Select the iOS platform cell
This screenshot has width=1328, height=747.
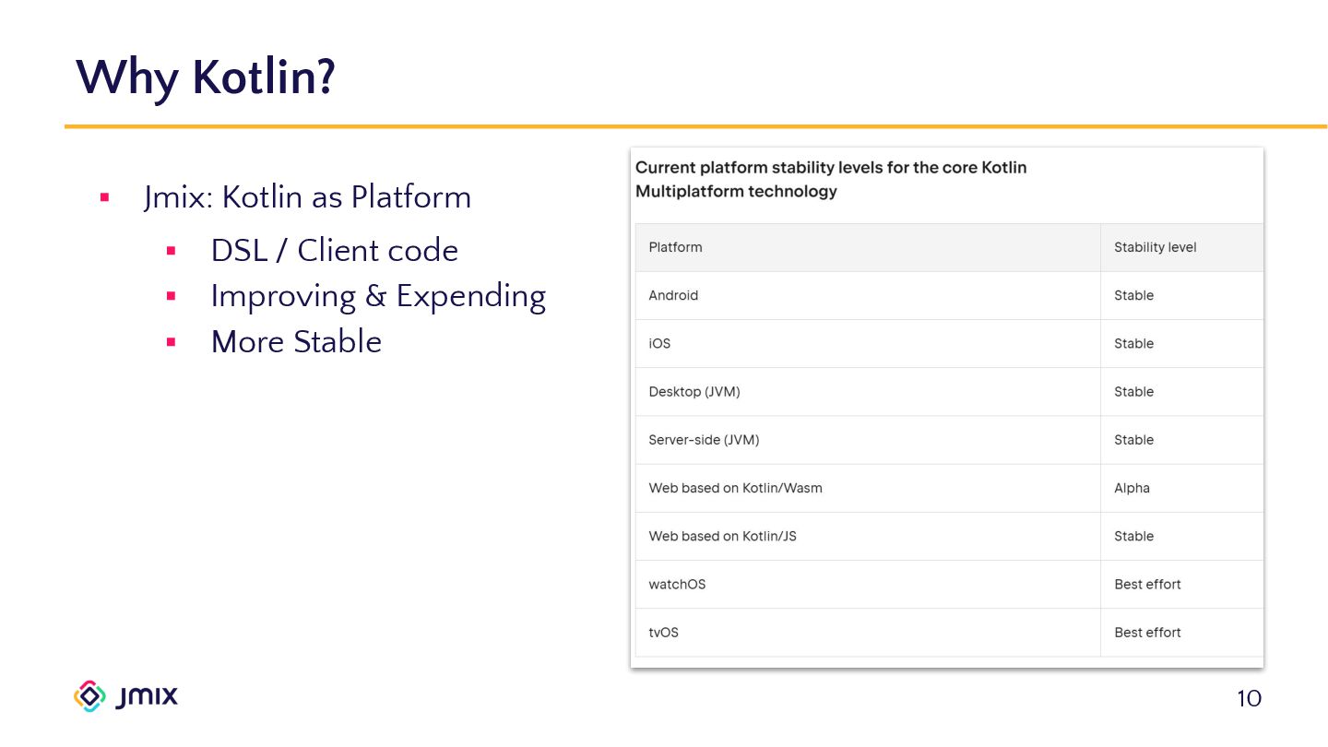click(x=659, y=344)
